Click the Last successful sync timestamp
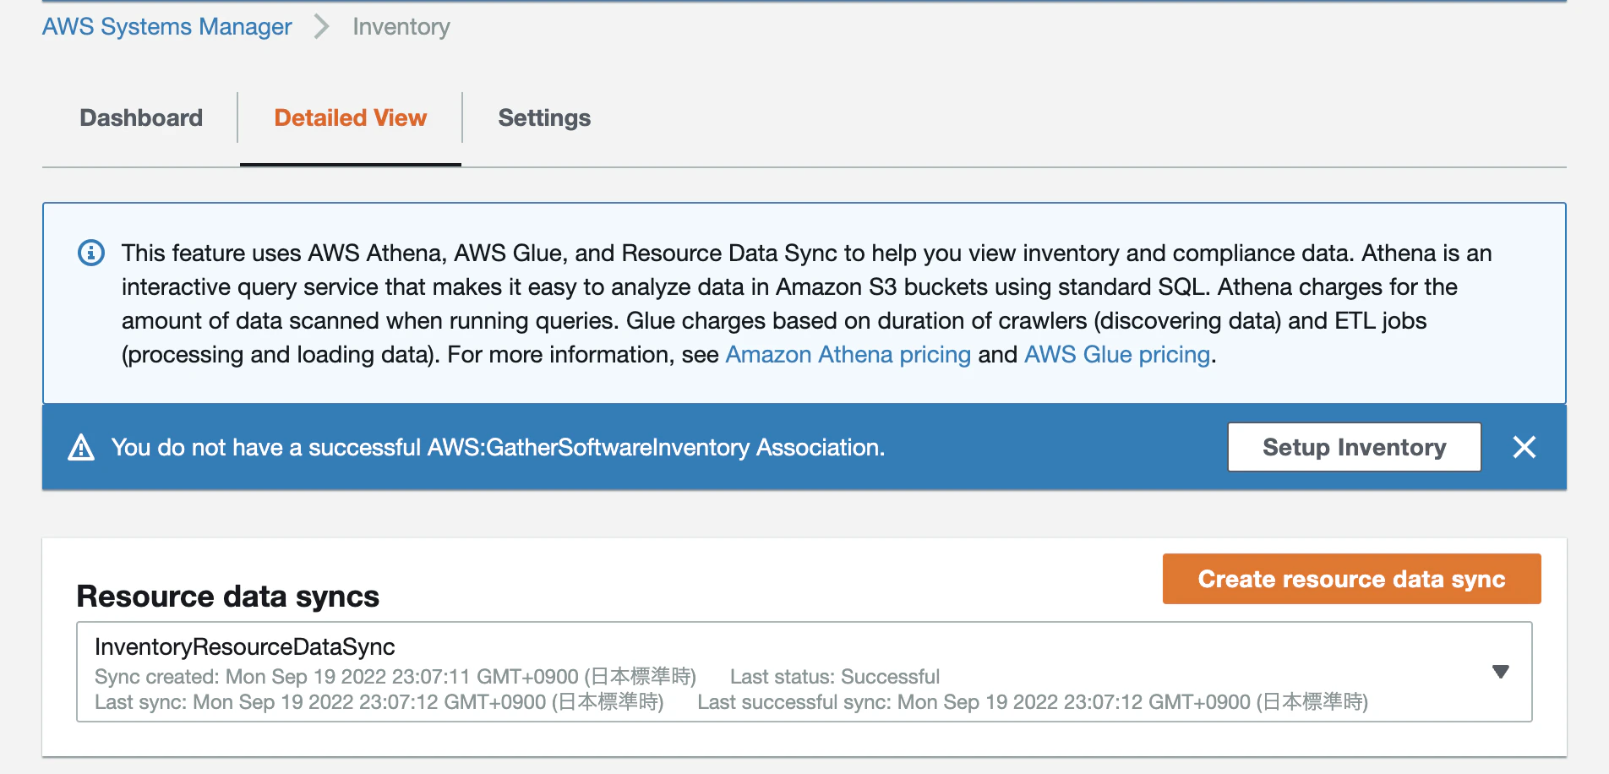Image resolution: width=1609 pixels, height=774 pixels. (x=1033, y=702)
